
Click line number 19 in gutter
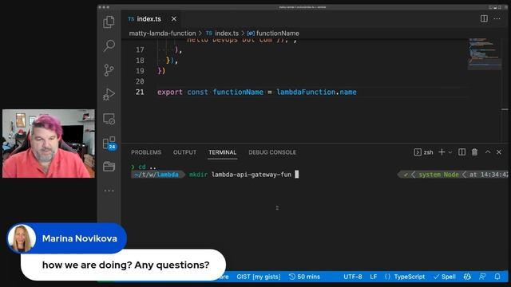point(140,71)
